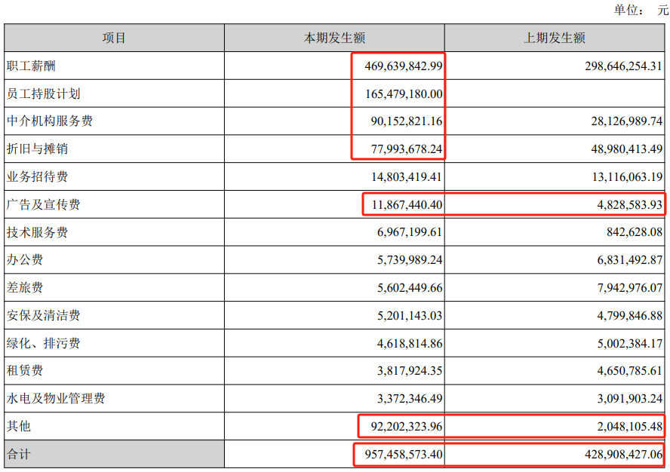Click the value 90,152,821.16

tap(407, 121)
